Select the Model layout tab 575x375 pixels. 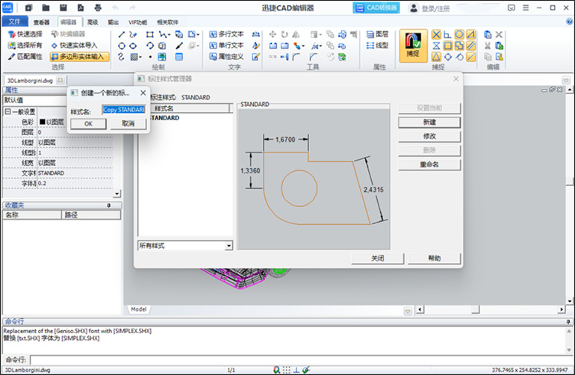pyautogui.click(x=139, y=309)
